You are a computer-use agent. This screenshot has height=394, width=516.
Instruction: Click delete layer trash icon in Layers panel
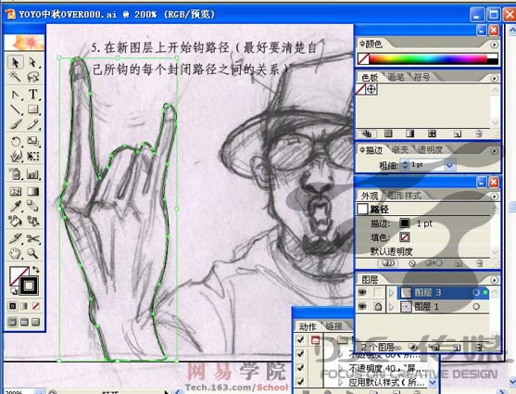[479, 347]
